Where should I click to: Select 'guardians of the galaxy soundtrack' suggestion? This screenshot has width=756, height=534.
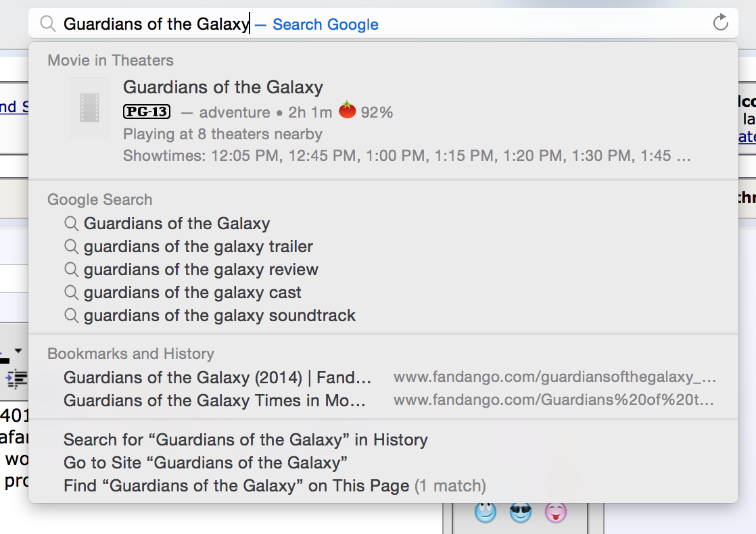(x=219, y=316)
